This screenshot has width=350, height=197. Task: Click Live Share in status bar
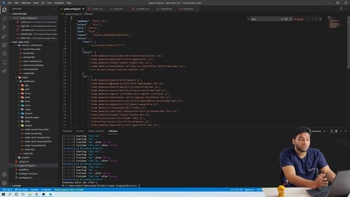point(21,190)
